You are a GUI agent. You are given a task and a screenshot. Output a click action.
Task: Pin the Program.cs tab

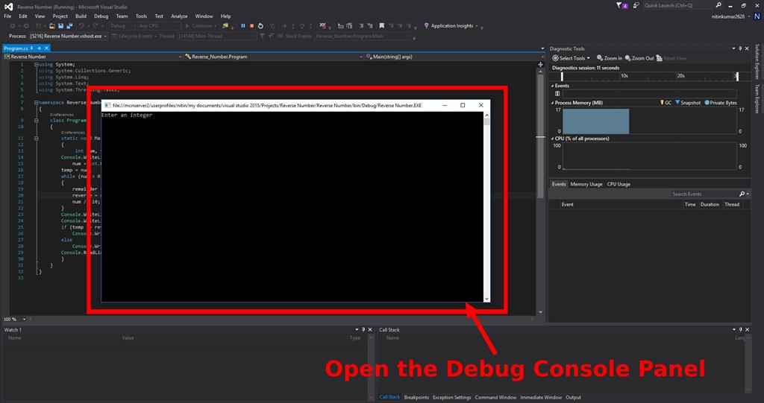(40, 48)
